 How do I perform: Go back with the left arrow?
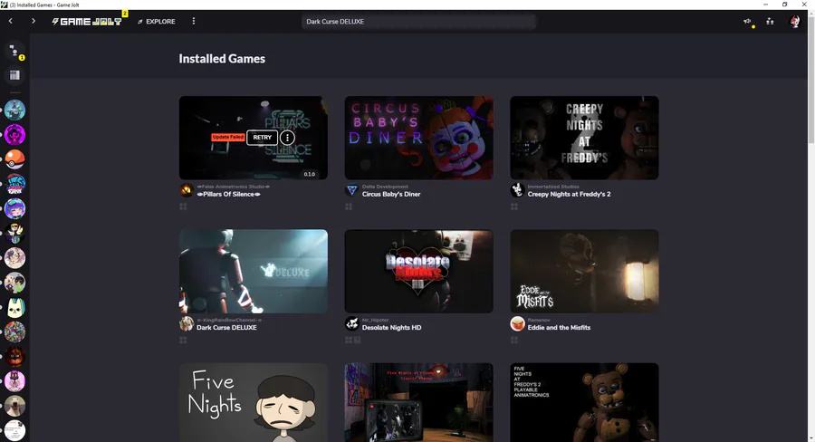(x=10, y=22)
